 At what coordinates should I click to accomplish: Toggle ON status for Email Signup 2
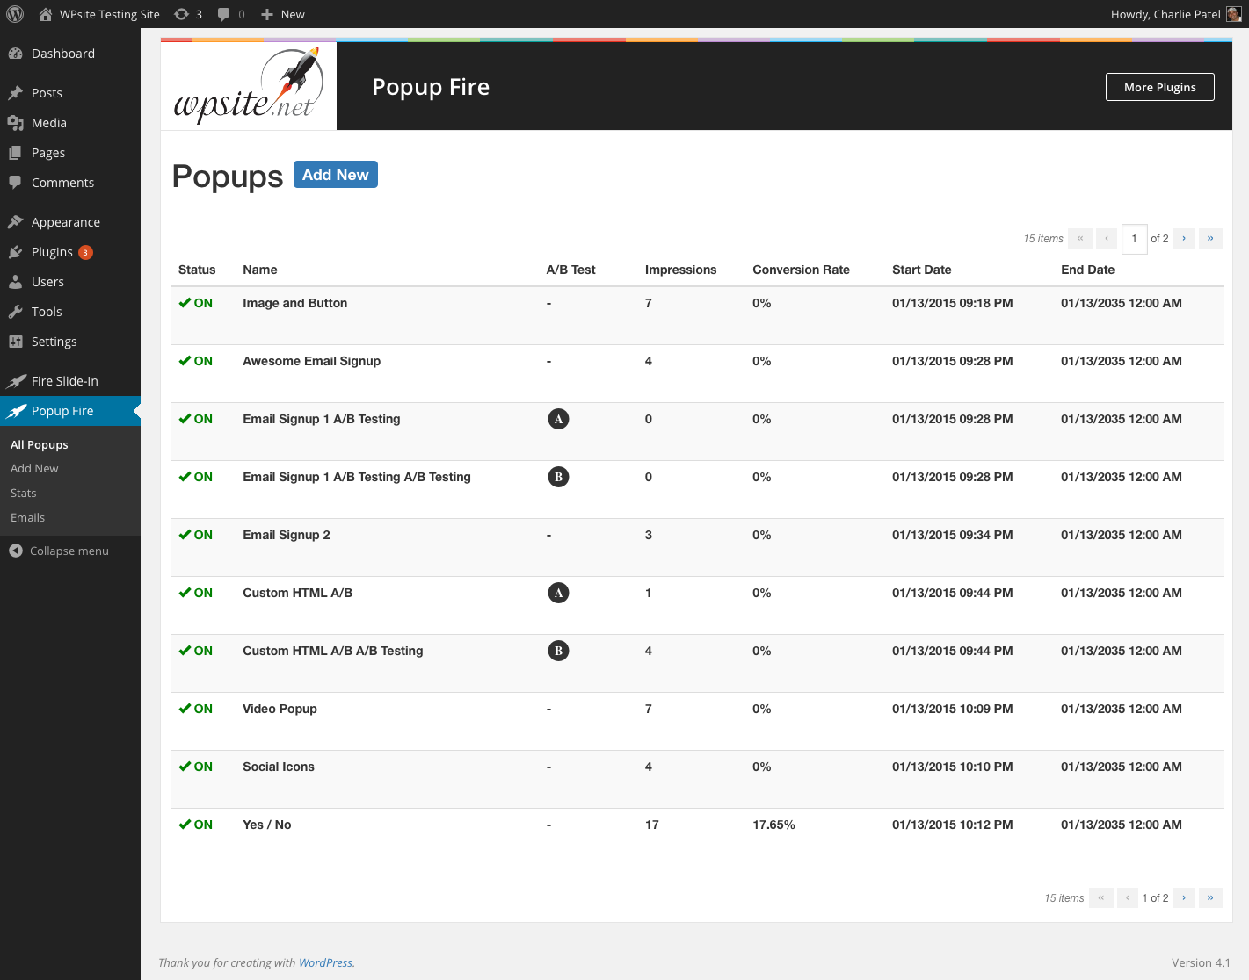[x=195, y=535]
